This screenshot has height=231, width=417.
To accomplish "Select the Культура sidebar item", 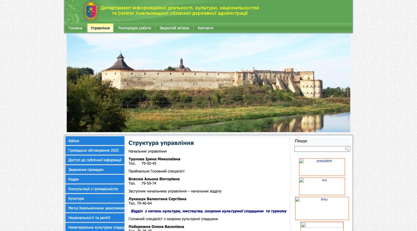I will 95,199.
